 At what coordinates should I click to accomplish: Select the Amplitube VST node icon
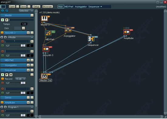(127, 32)
